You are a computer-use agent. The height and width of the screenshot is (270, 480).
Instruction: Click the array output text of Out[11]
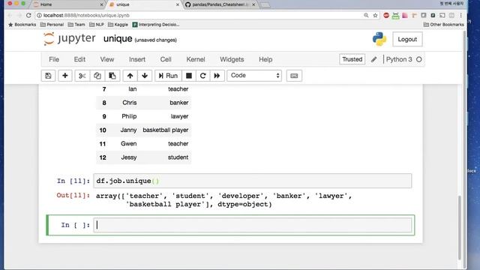pos(224,200)
